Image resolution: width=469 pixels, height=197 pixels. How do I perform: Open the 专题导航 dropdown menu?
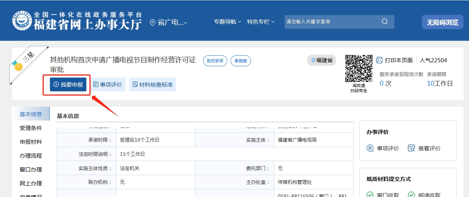click(228, 22)
